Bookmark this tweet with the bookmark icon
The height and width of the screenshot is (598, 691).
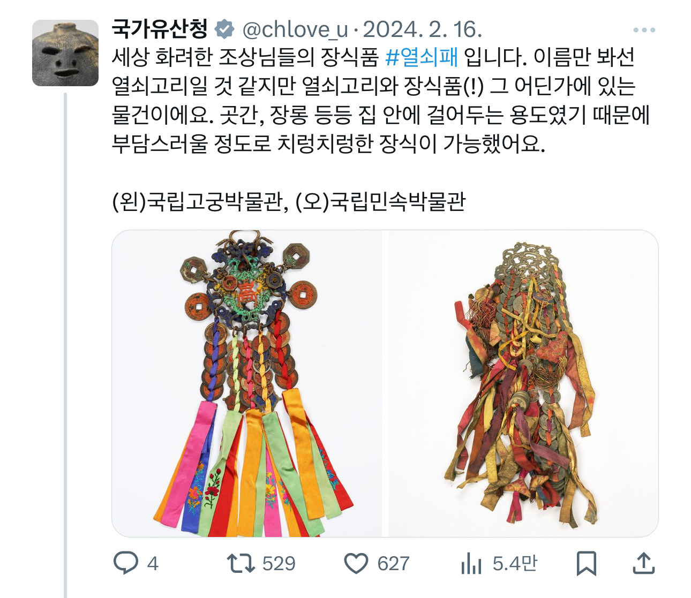coord(586,564)
